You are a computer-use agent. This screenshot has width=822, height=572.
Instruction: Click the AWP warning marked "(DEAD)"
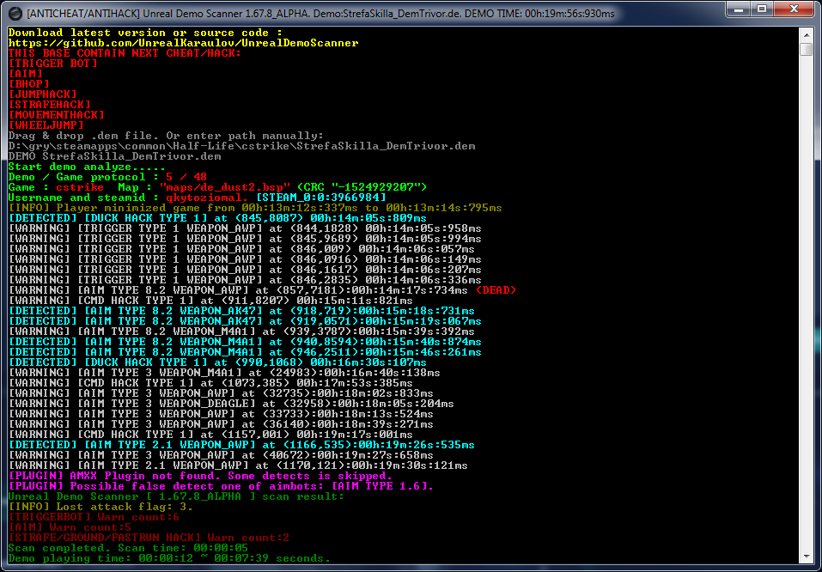coord(262,290)
